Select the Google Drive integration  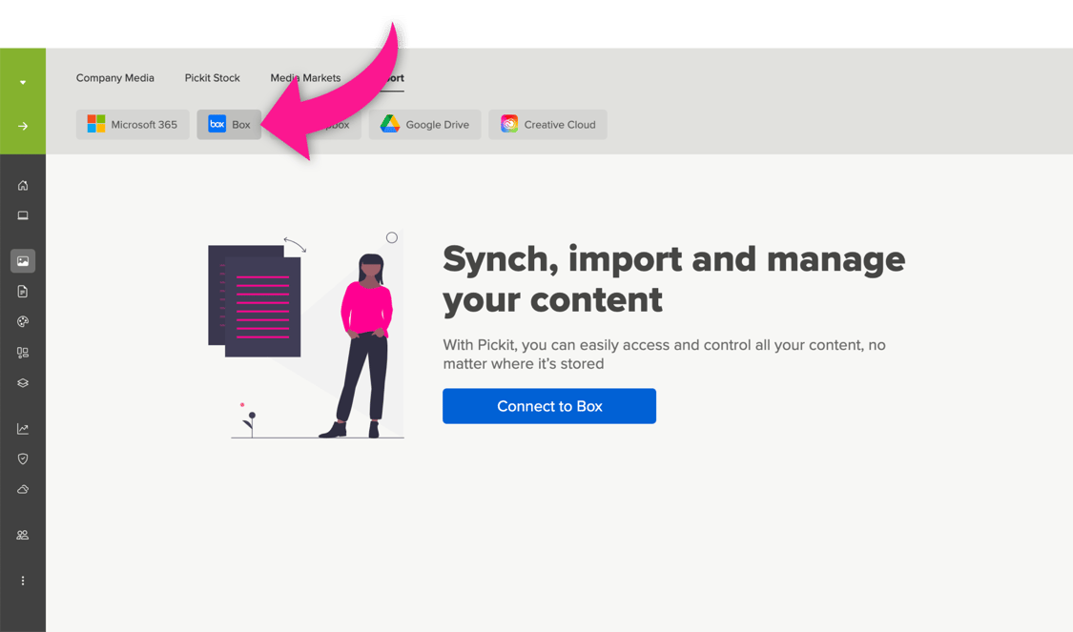point(424,124)
